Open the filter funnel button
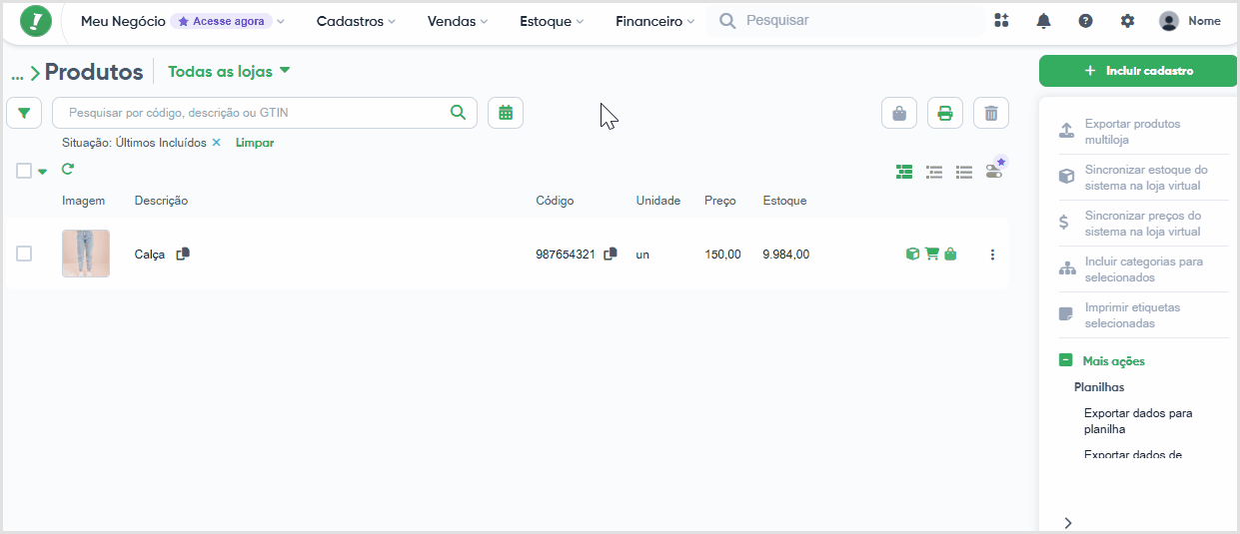This screenshot has height=534, width=1240. pyautogui.click(x=24, y=113)
